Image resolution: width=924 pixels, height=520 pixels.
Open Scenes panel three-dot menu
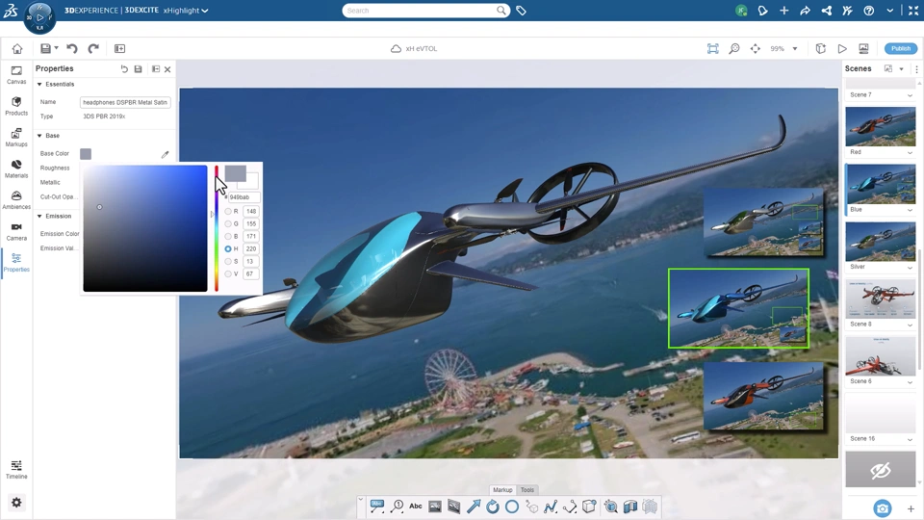click(x=916, y=69)
